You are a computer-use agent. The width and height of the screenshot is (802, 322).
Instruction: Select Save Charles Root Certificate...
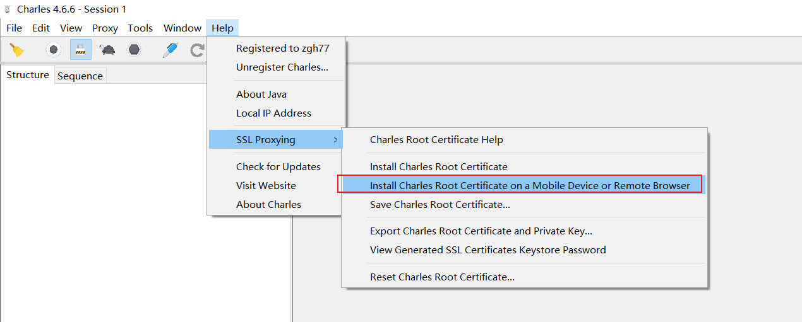tap(524, 205)
